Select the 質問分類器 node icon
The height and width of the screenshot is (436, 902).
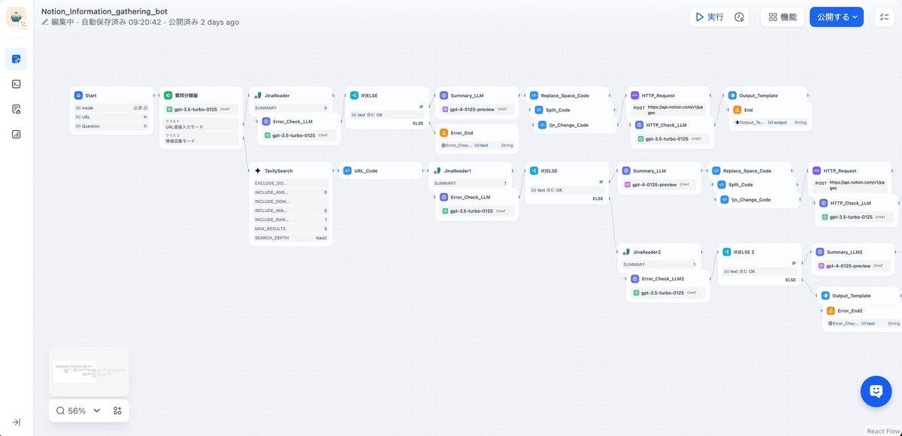click(x=168, y=95)
